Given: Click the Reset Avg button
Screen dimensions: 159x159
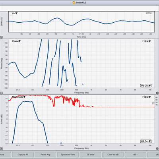Looking at the screenshot, I should [x=45, y=155].
